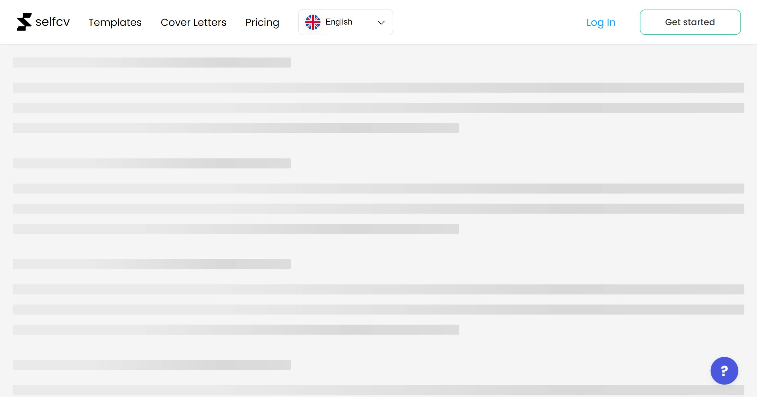Click first full-width loading line under top heading
Viewport: 757px width, 397px height.
tap(378, 88)
